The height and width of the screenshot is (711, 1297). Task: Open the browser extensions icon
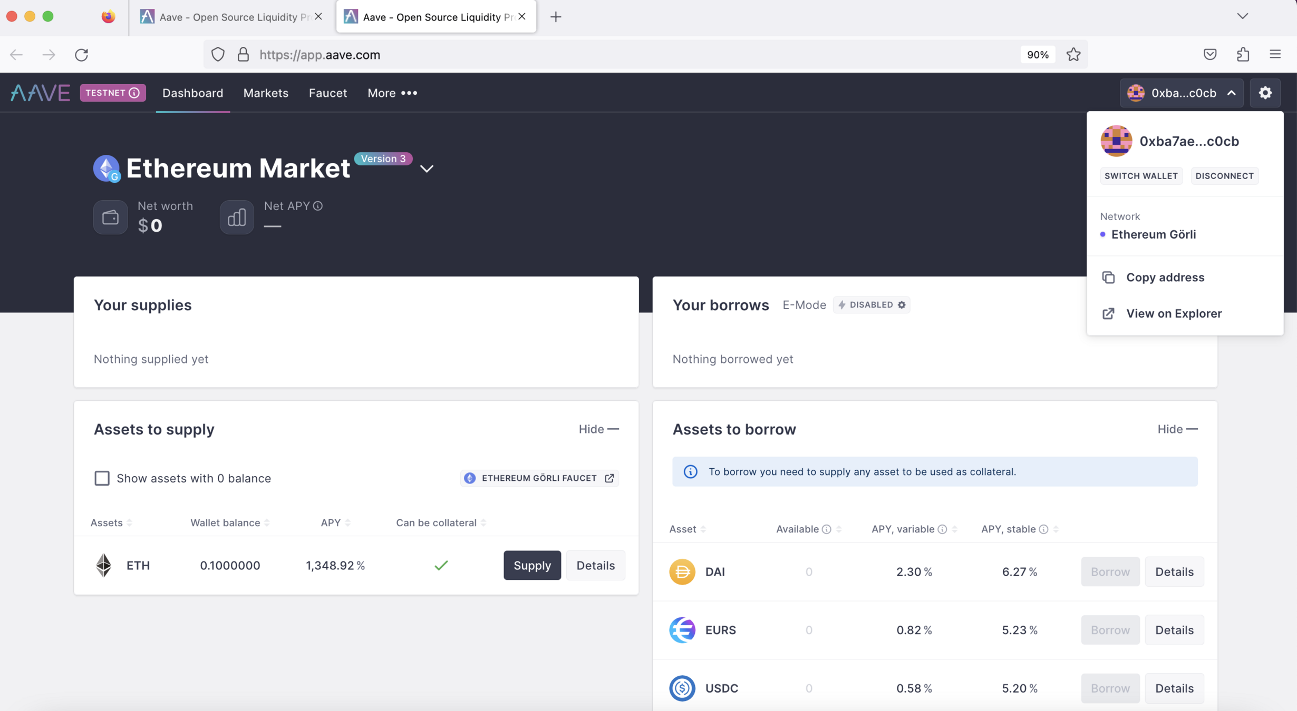click(x=1243, y=54)
